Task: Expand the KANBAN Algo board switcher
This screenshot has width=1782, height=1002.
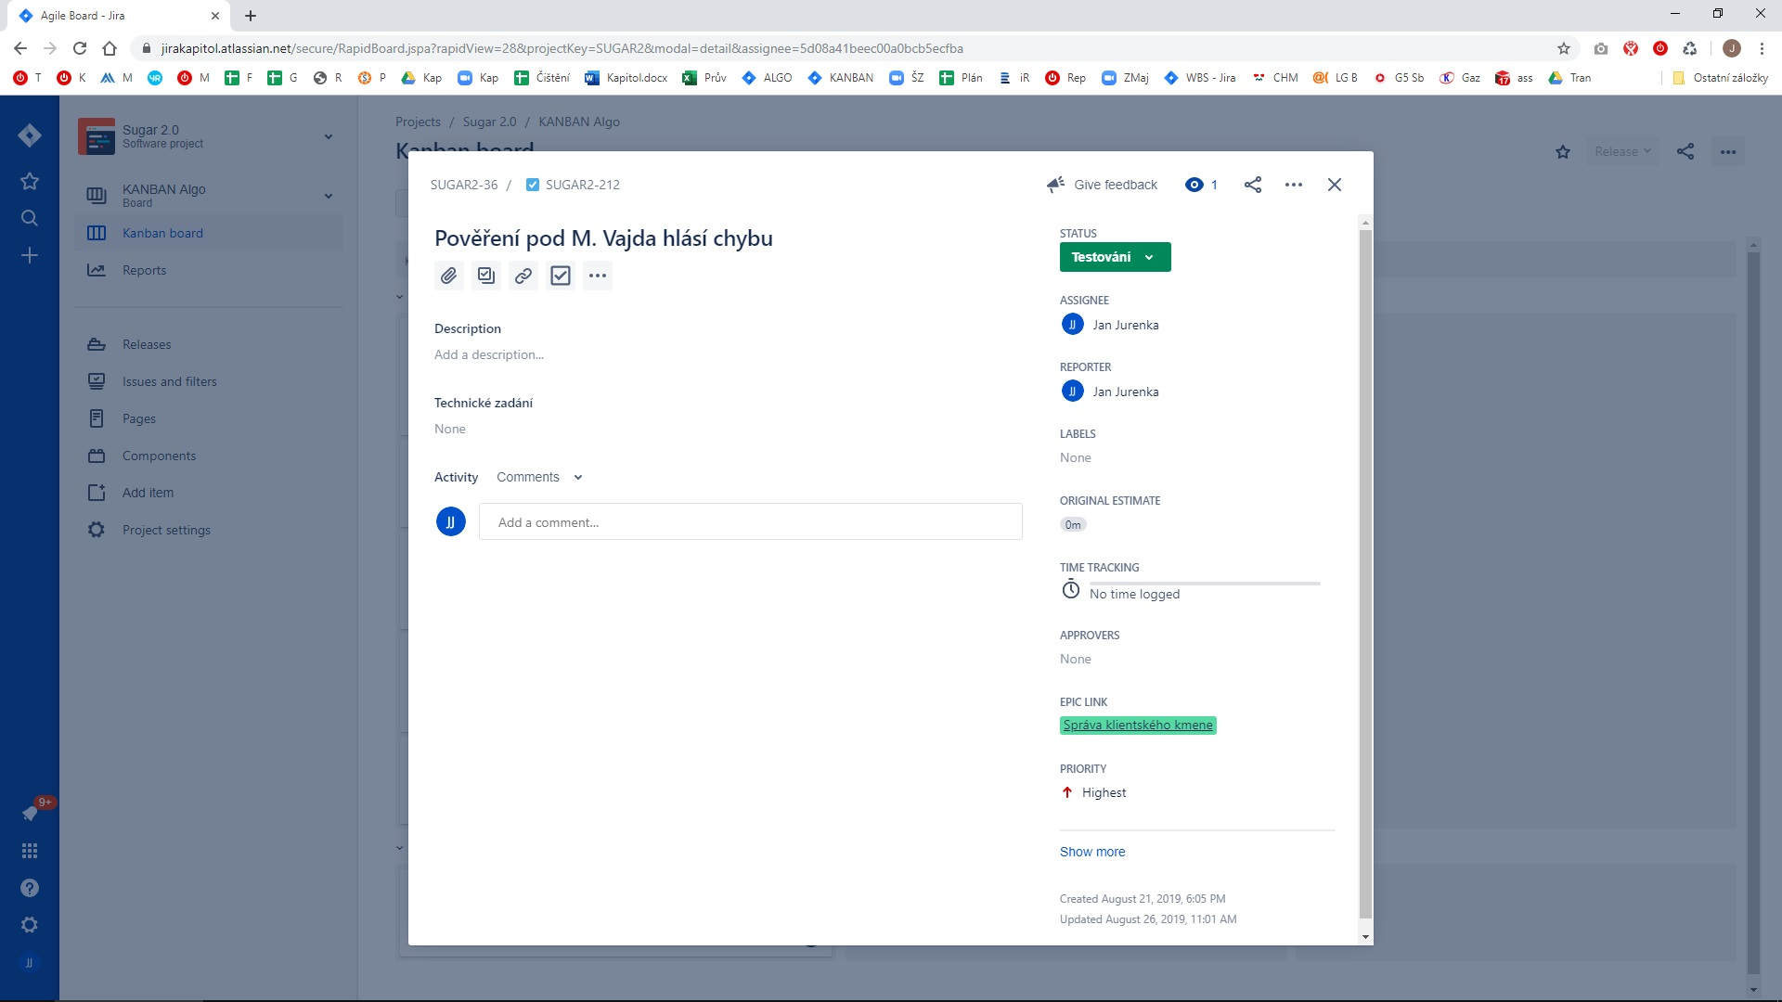Action: tap(329, 196)
